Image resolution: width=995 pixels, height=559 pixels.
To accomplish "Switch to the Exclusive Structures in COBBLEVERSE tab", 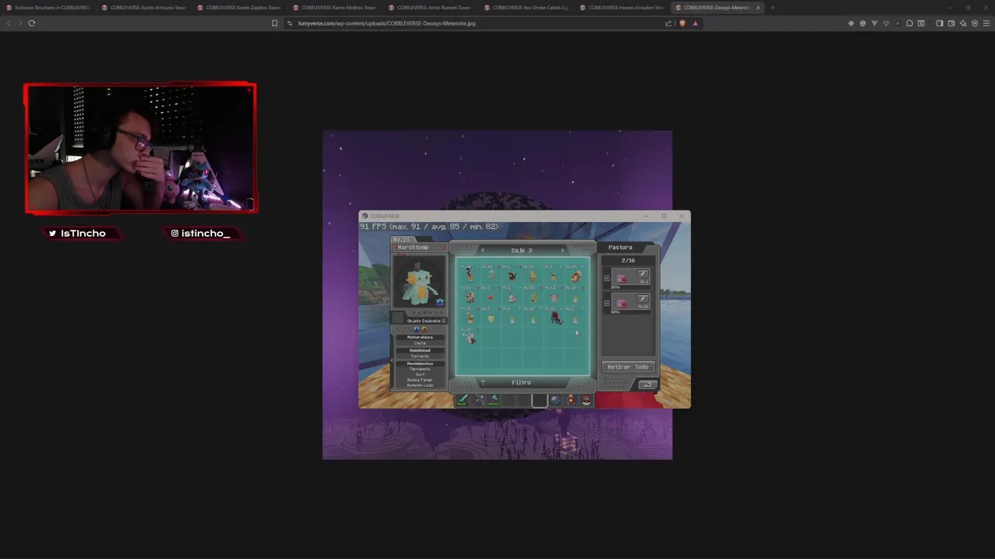I will 48,8.
